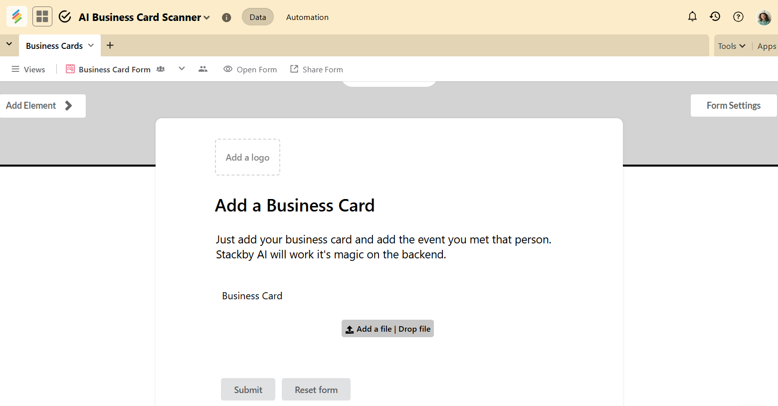Open the collaborators icon next to form name
This screenshot has width=778, height=406.
click(x=160, y=69)
